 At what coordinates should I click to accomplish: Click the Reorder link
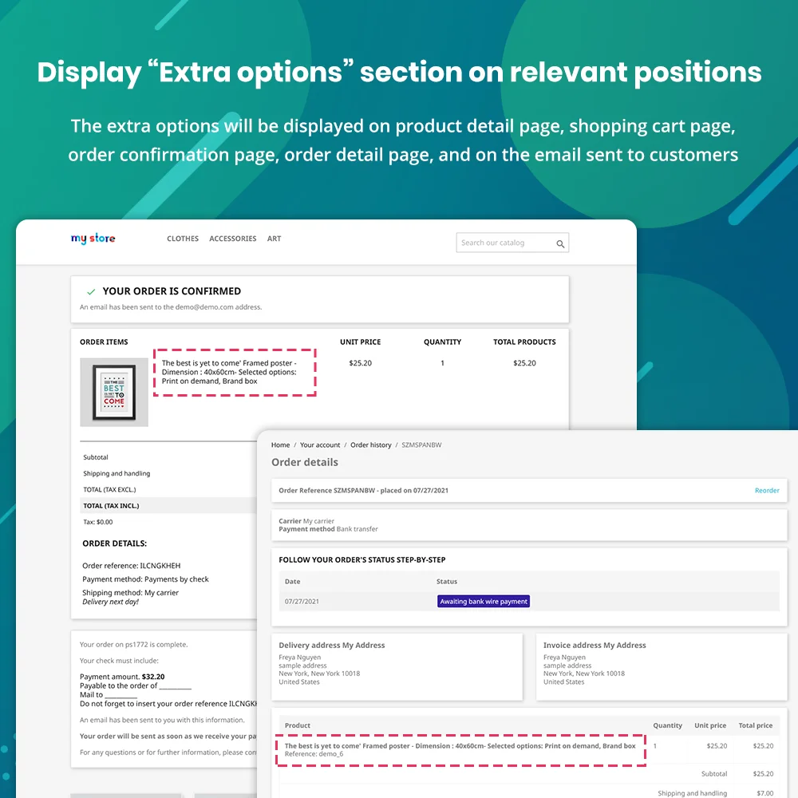tap(766, 491)
